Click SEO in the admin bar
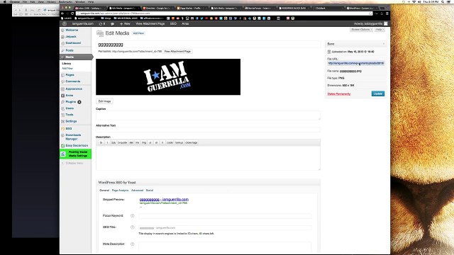Image resolution: width=454 pixels, height=255 pixels. tap(173, 23)
